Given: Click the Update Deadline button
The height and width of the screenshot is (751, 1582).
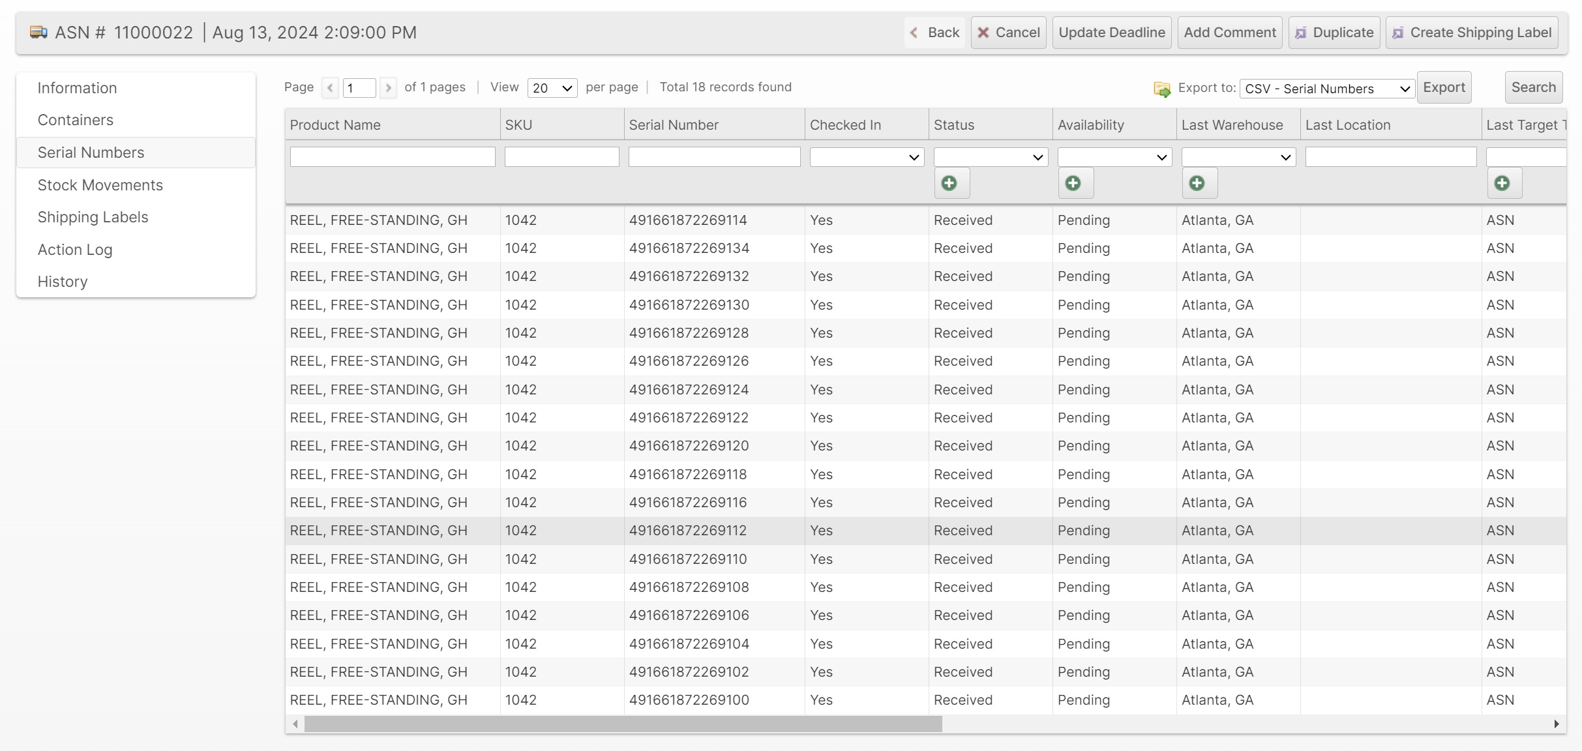Looking at the screenshot, I should click(x=1112, y=33).
